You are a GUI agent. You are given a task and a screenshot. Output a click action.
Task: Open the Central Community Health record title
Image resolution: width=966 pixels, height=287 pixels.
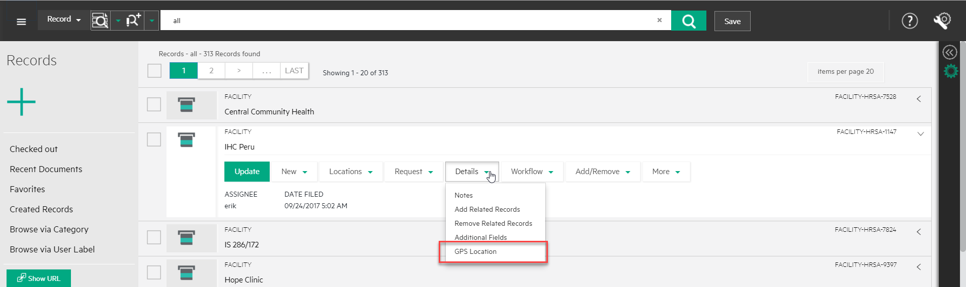pos(269,112)
